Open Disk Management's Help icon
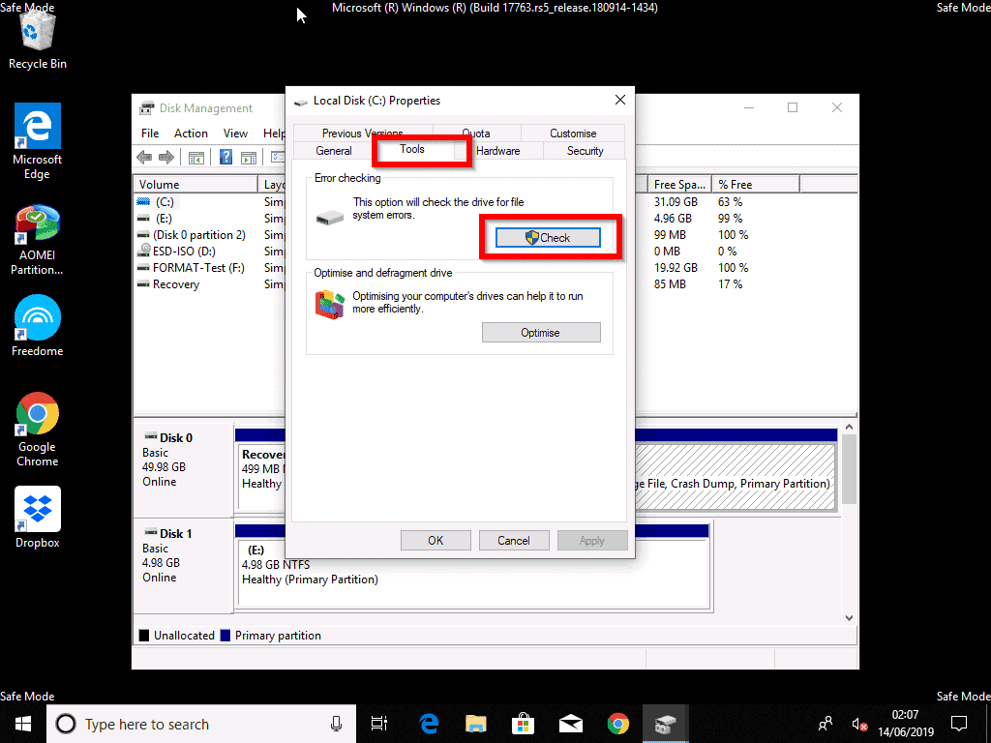The width and height of the screenshot is (991, 743). tap(225, 157)
